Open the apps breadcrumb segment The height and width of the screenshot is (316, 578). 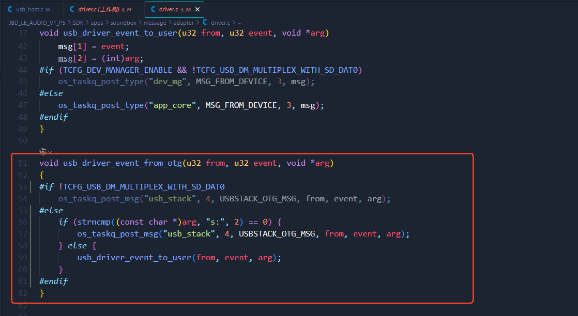click(97, 23)
